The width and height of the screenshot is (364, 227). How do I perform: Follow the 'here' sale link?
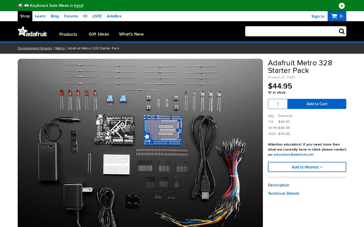78,6
